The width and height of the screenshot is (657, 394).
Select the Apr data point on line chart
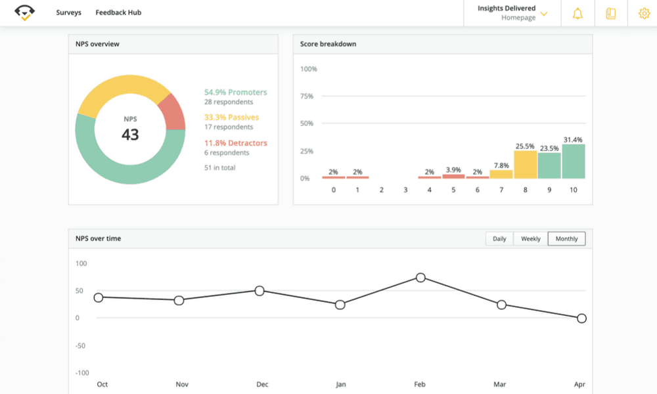[x=581, y=318]
